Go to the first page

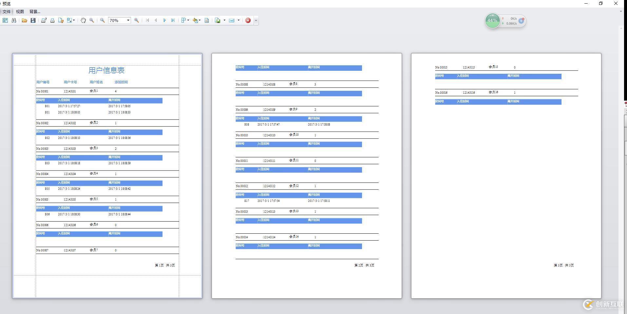click(147, 20)
